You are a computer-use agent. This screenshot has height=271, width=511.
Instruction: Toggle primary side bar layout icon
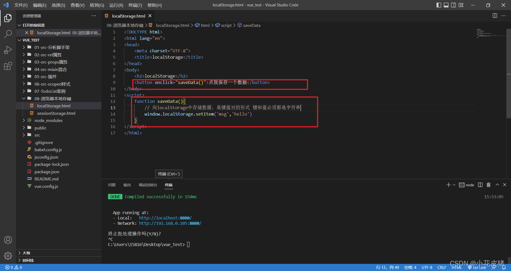click(x=439, y=5)
